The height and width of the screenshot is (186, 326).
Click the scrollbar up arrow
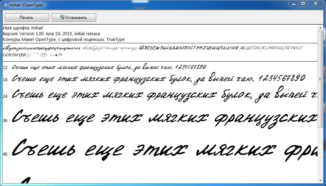coord(320,28)
